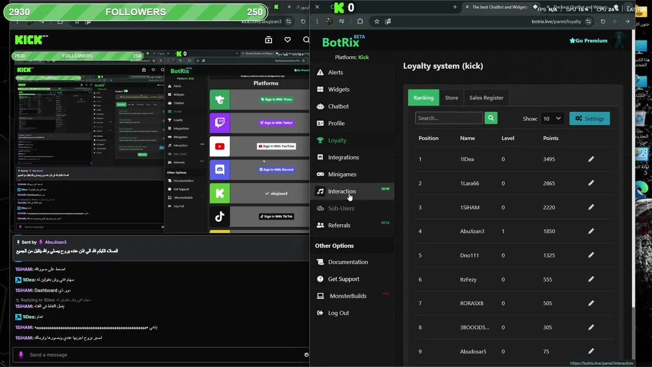Screen dimensions: 652x367
Task: Open the BotRix profile avatar
Action: tap(620, 40)
